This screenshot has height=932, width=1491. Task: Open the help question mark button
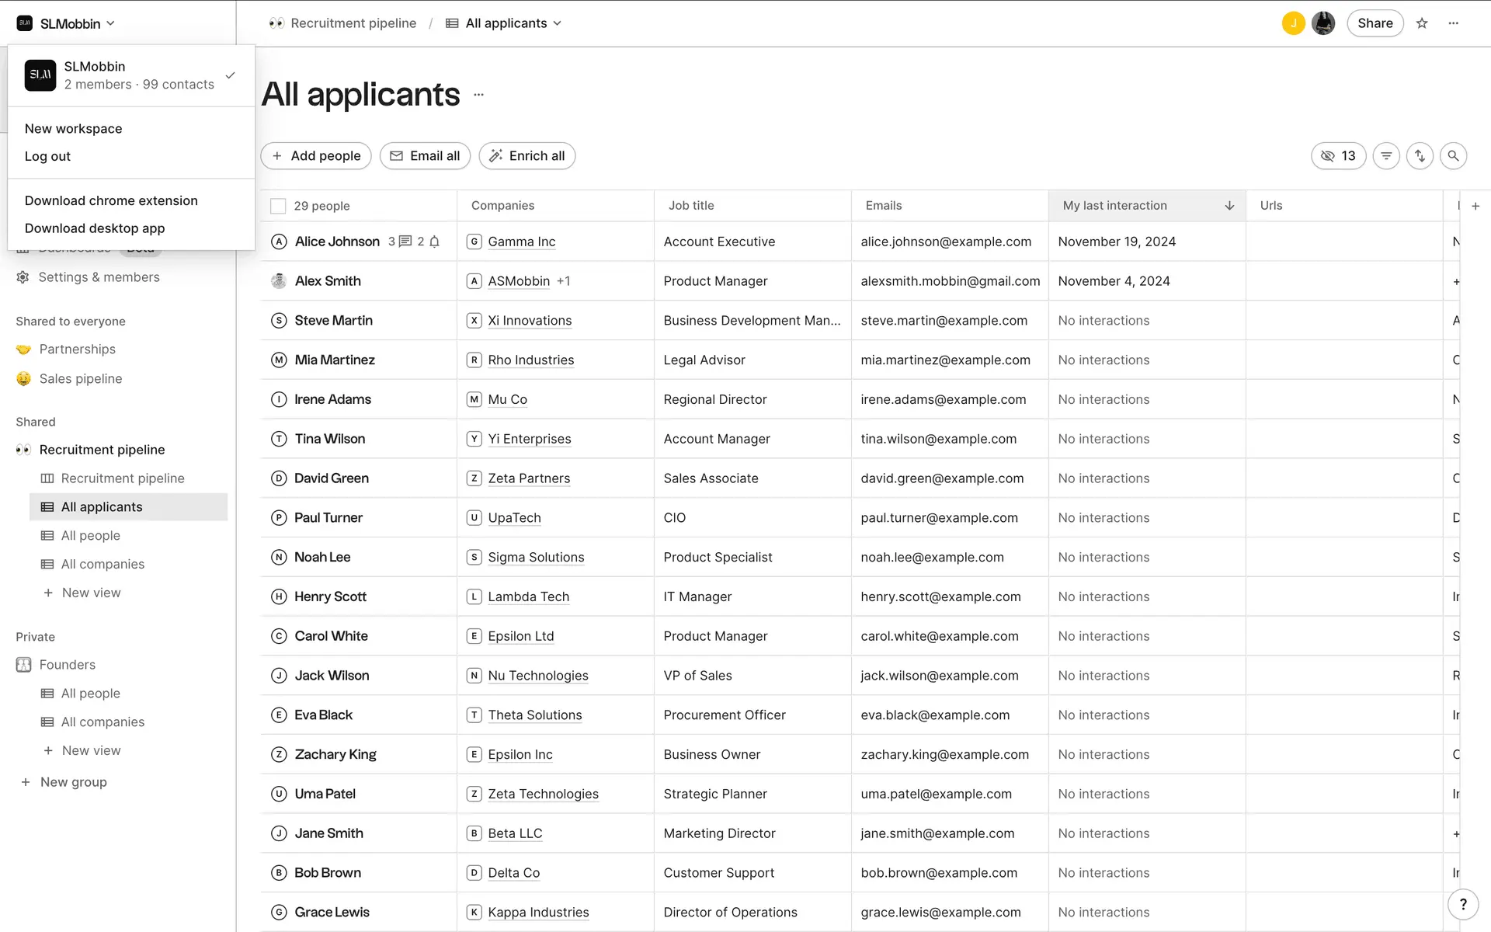coord(1463,904)
